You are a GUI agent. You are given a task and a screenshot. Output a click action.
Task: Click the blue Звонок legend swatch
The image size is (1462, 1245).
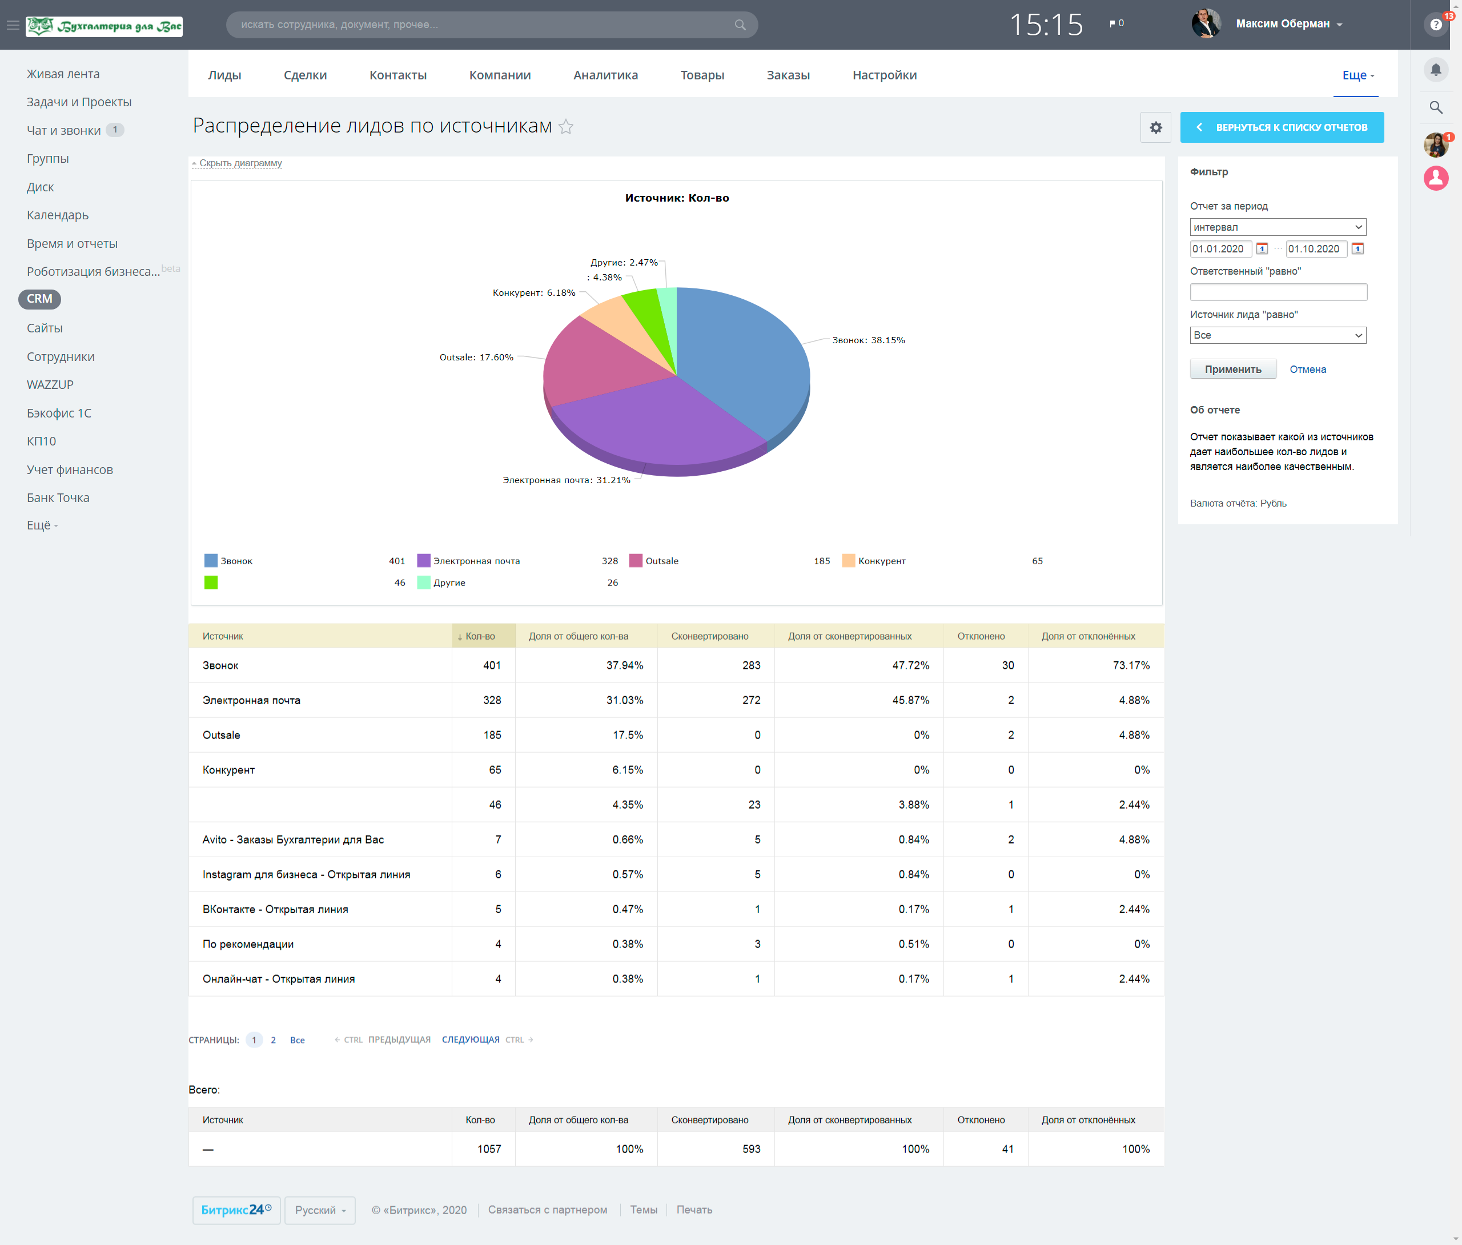[x=211, y=560]
